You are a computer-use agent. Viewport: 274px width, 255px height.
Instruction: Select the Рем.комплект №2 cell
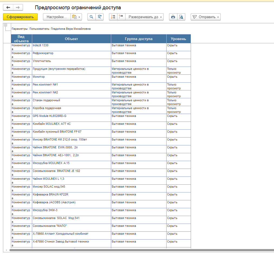click(x=71, y=94)
